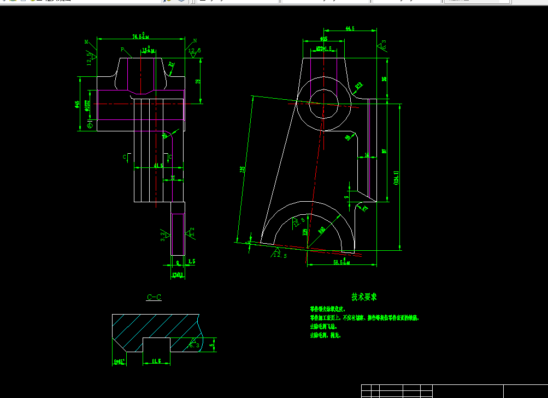Select the 11.5 slot width dimension

tap(157, 361)
